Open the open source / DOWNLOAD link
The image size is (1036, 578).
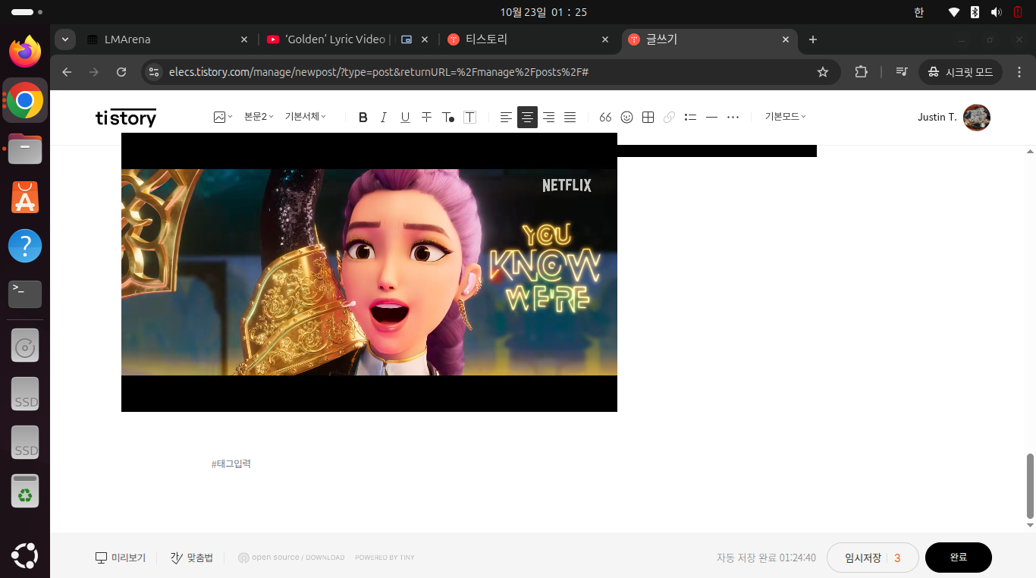[291, 558]
